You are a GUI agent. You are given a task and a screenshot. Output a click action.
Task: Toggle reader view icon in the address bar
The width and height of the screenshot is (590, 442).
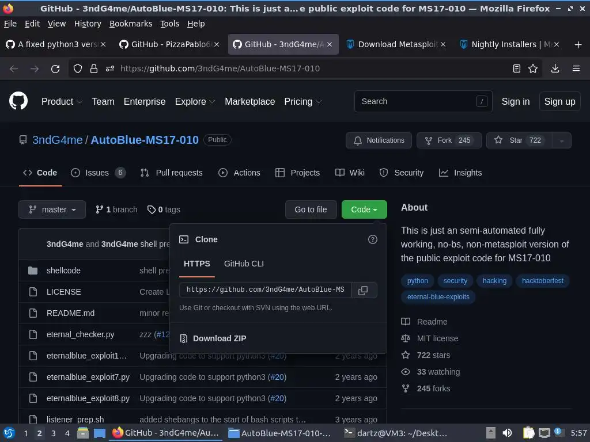point(517,69)
